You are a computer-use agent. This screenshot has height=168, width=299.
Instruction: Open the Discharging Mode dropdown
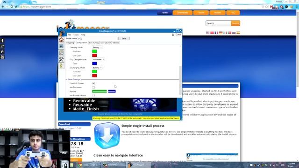click(97, 68)
